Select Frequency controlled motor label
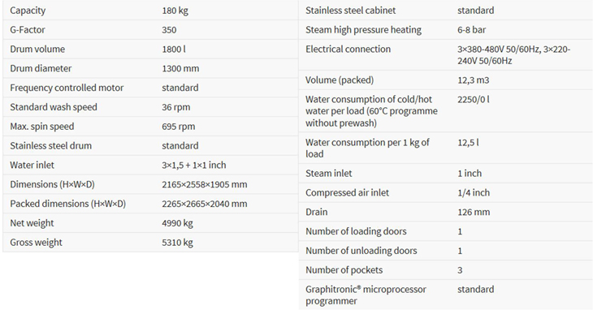 point(67,88)
